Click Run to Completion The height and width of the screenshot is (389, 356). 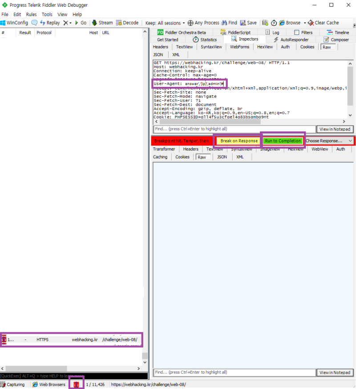click(283, 140)
